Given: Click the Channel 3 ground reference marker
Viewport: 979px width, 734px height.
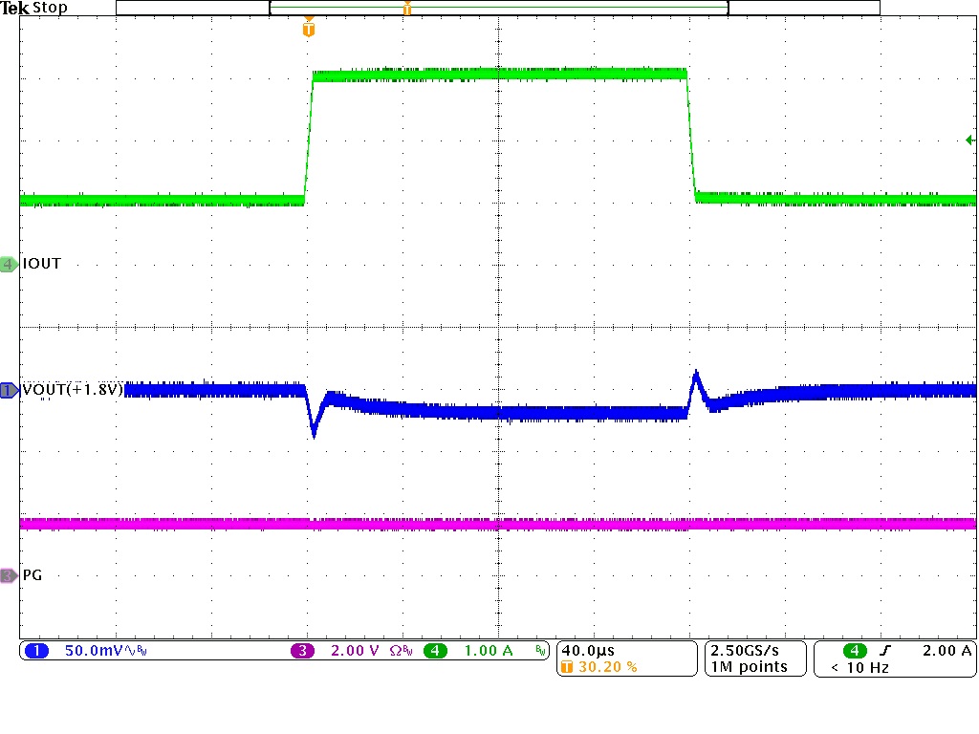Looking at the screenshot, I should (7, 574).
